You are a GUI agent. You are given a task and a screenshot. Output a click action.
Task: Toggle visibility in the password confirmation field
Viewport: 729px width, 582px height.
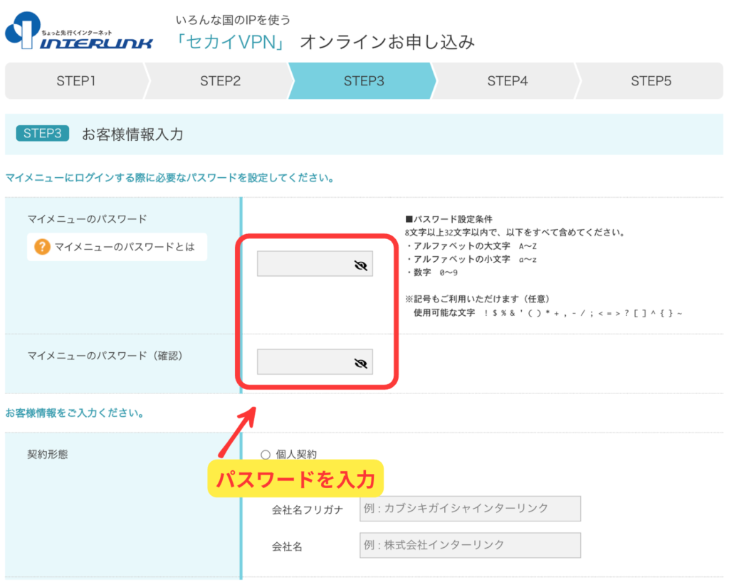pos(361,364)
